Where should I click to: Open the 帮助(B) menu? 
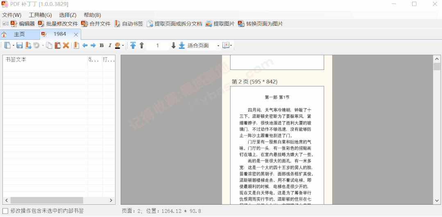click(93, 15)
